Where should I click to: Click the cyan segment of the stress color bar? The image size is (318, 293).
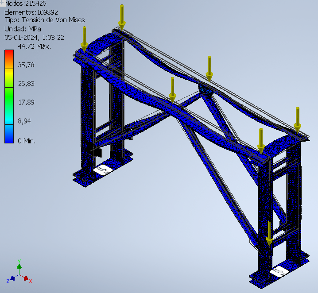(9, 115)
